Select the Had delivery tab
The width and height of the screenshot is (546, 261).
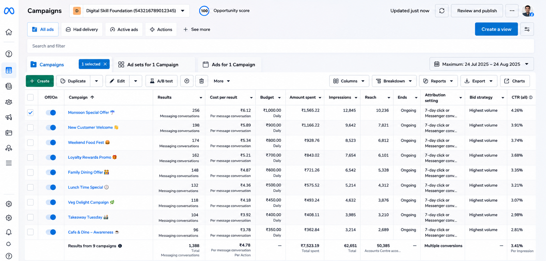[82, 29]
